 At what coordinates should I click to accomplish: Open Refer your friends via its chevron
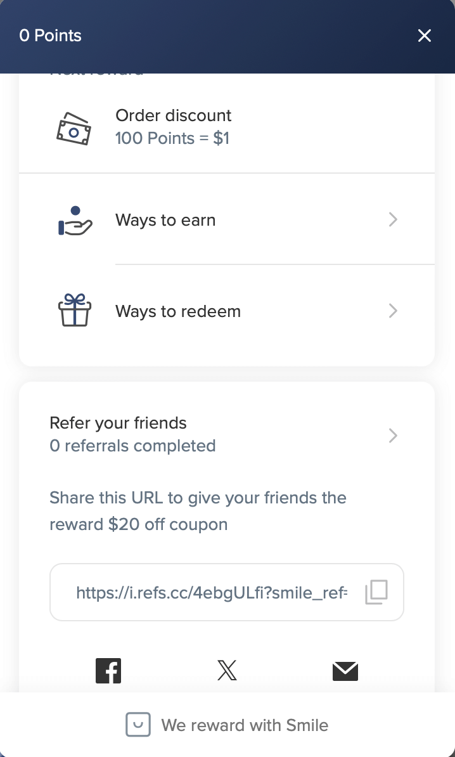(393, 436)
